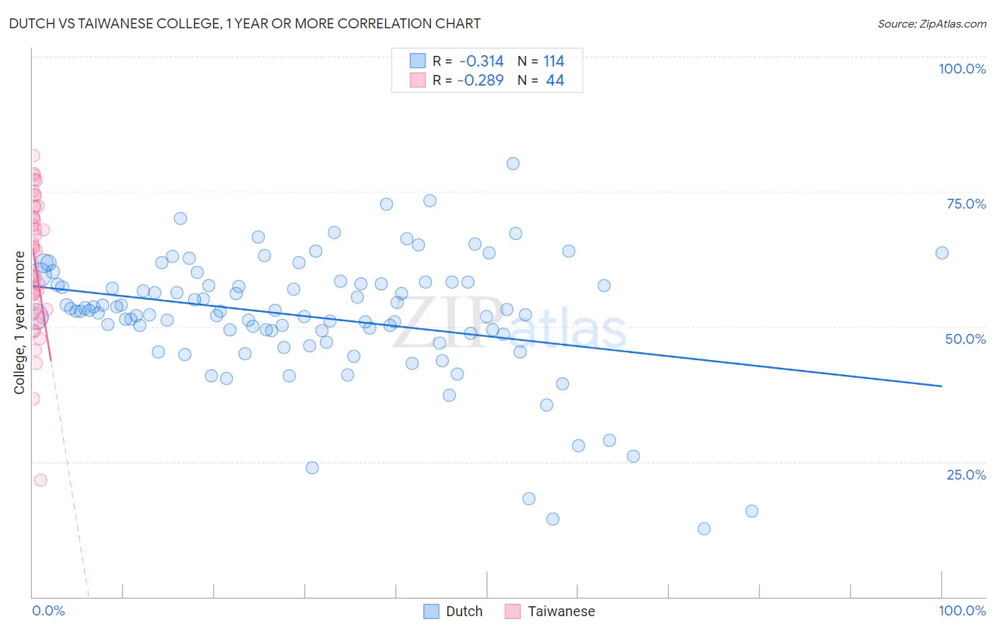Click the R value -0.314
Image resolution: width=995 pixels, height=631 pixels.
tap(481, 61)
